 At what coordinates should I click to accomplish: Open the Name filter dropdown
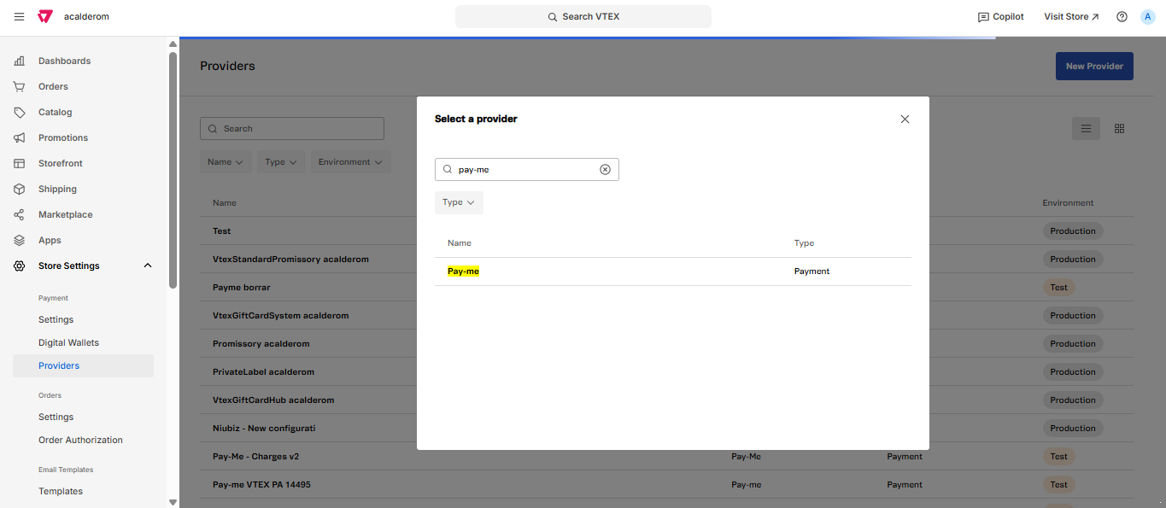tap(226, 162)
